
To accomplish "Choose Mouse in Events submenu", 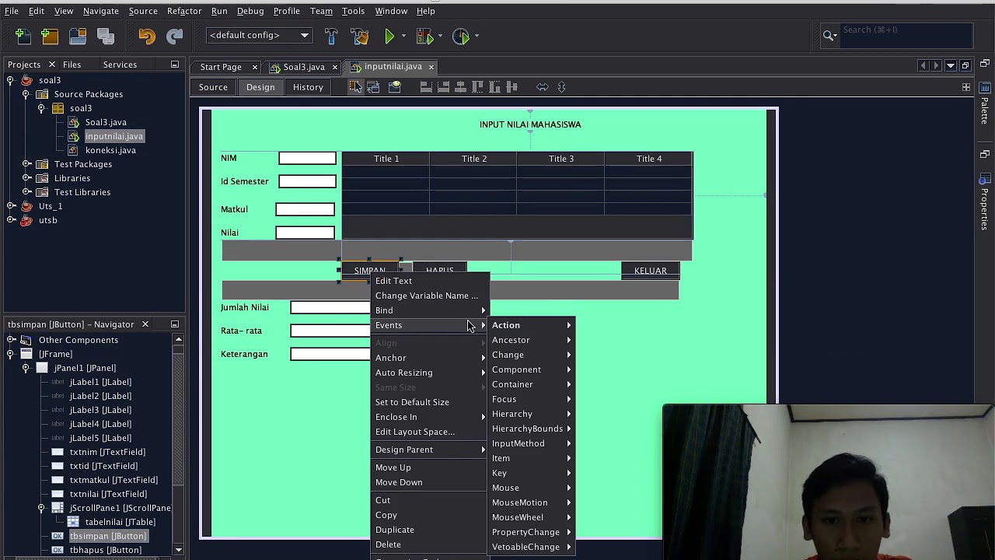I will 532,488.
